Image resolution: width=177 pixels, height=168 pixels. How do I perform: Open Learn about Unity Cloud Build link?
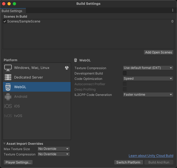coord(151,156)
